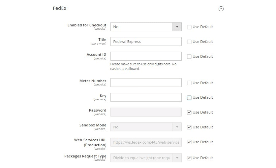Viewport: 276px width, 168px height.
Task: Open the Packages Request Type dropdown
Action: [x=146, y=158]
